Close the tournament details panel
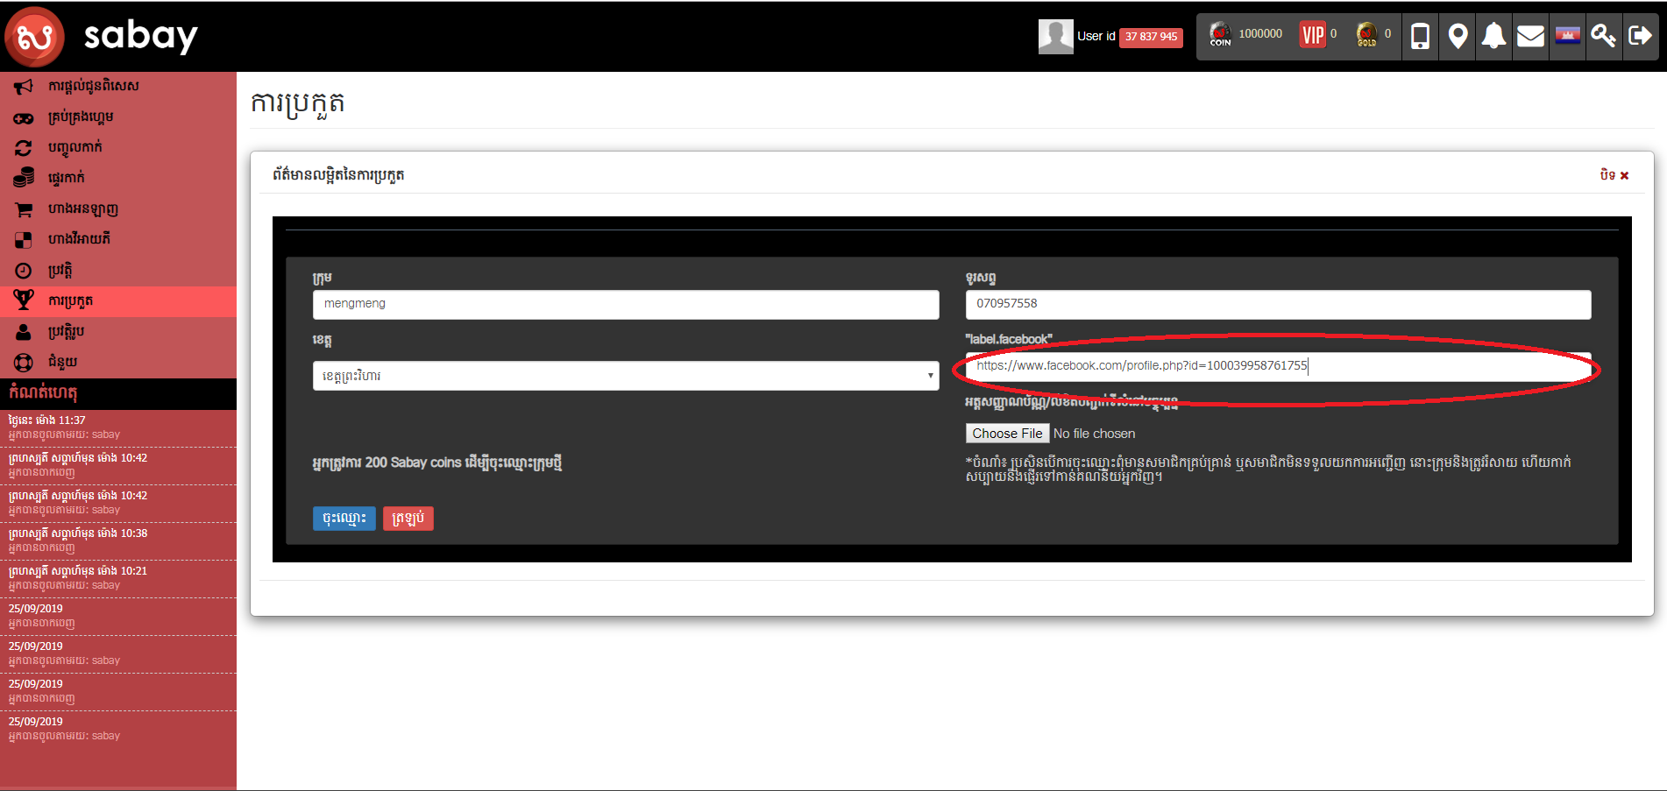 point(1614,175)
